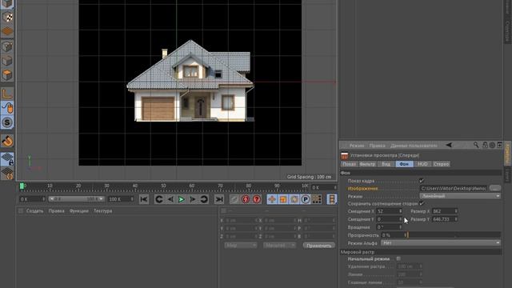Open the Фильтр tab
This screenshot has width=512, height=288.
[368, 164]
